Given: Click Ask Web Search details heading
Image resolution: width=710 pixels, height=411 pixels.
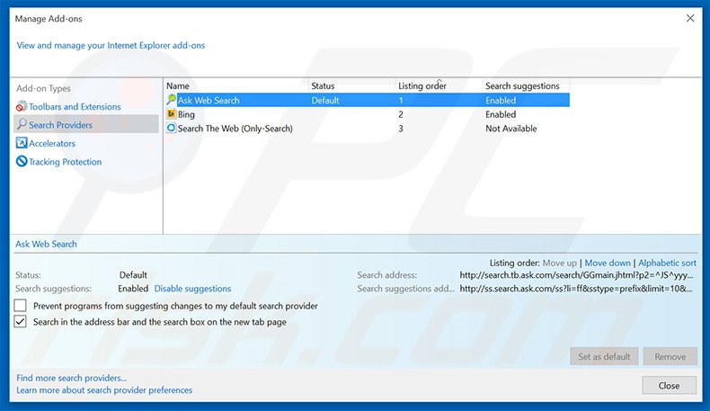Looking at the screenshot, I should click(x=46, y=244).
